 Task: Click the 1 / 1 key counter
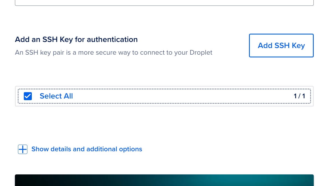[x=299, y=96]
